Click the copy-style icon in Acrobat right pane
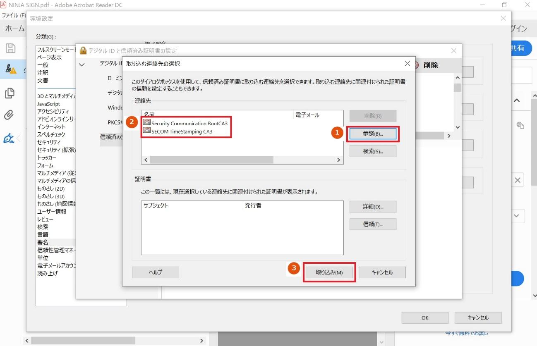 point(520,125)
